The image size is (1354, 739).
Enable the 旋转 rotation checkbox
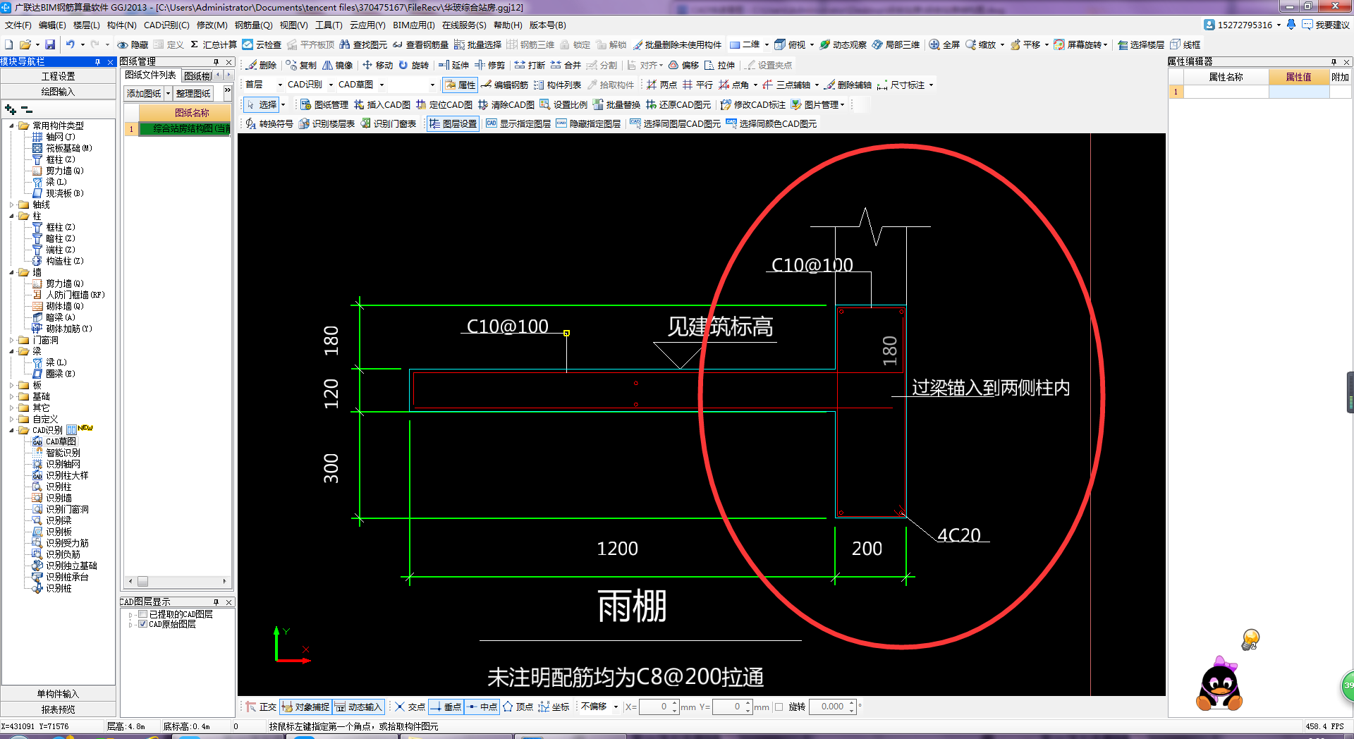pyautogui.click(x=779, y=707)
